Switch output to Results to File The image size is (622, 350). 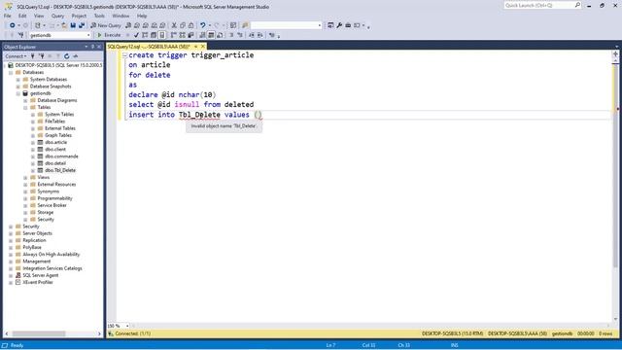[x=220, y=35]
